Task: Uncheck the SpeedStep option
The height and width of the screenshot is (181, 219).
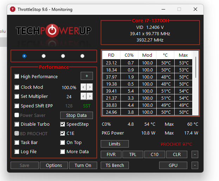Action: 63,124
